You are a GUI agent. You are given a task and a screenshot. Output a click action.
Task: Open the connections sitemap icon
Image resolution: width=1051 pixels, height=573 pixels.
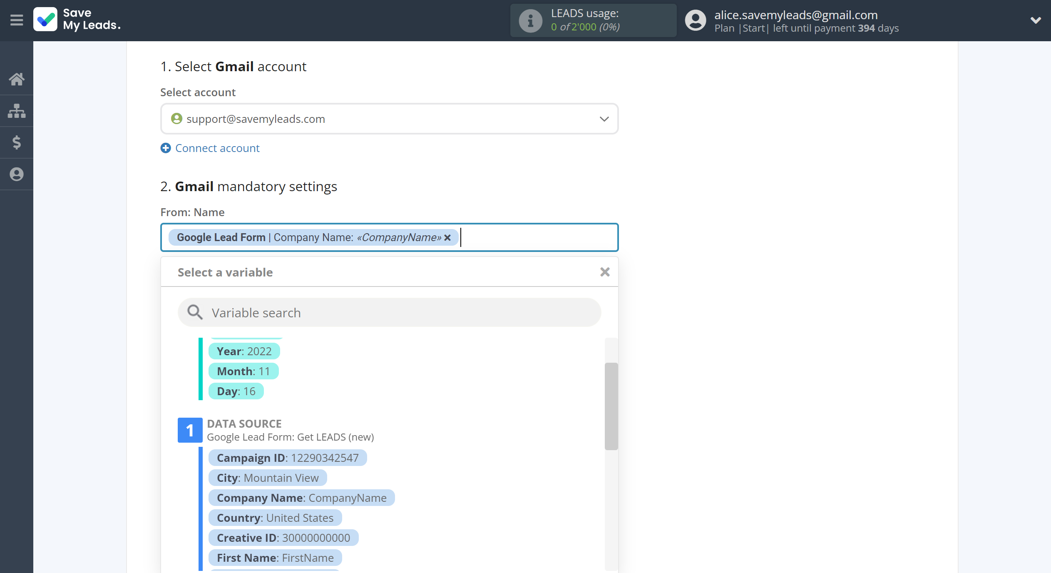click(x=17, y=111)
